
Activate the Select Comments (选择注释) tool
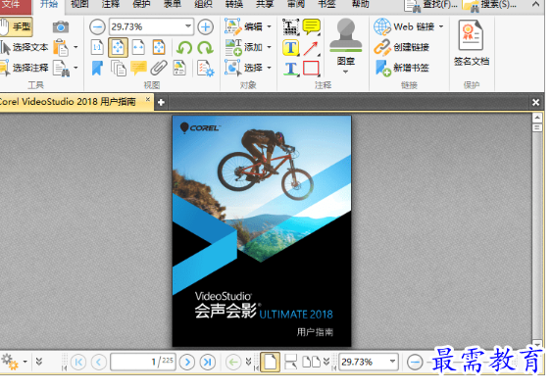(24, 68)
